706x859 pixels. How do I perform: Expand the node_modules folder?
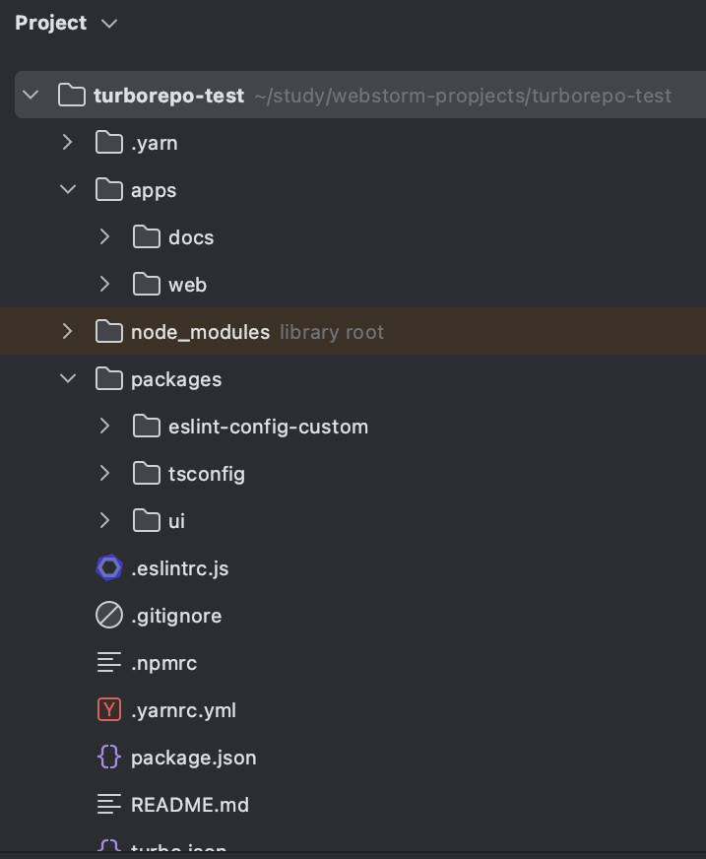[68, 332]
